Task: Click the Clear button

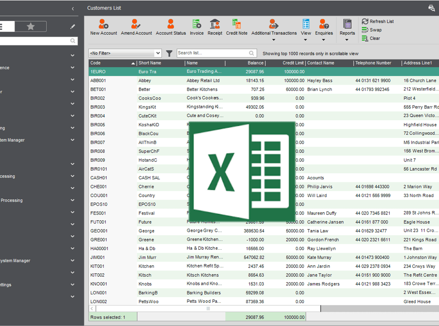Action: pos(371,38)
